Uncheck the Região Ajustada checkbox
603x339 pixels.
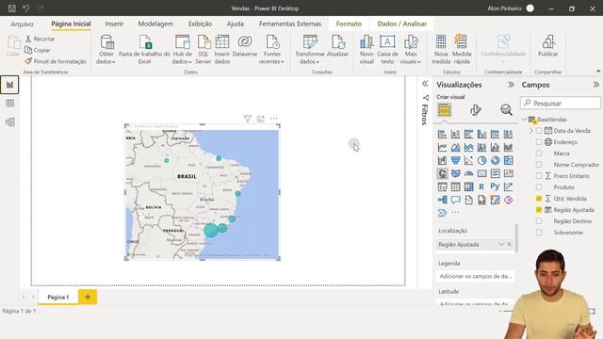pyautogui.click(x=539, y=210)
